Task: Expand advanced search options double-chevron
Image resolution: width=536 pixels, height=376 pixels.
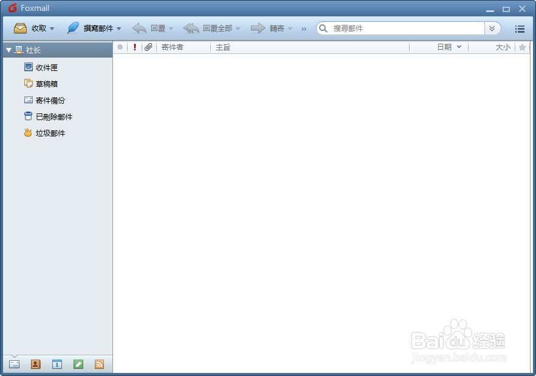Action: point(492,29)
